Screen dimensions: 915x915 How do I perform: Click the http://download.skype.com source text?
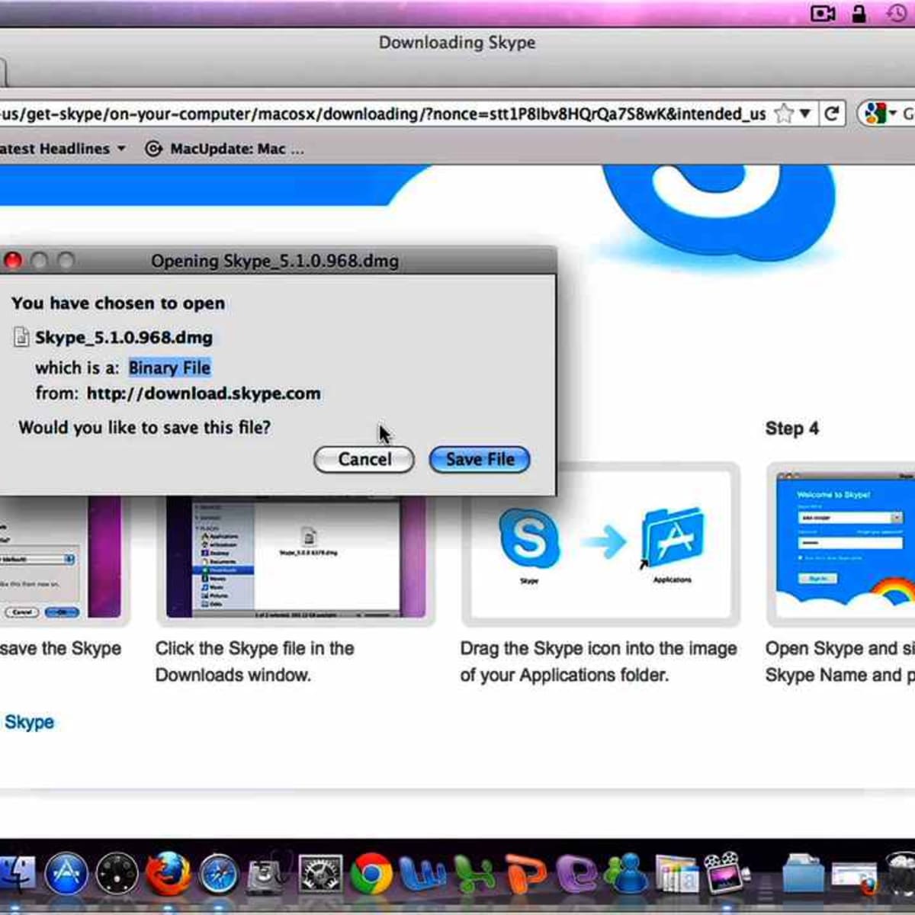click(204, 393)
